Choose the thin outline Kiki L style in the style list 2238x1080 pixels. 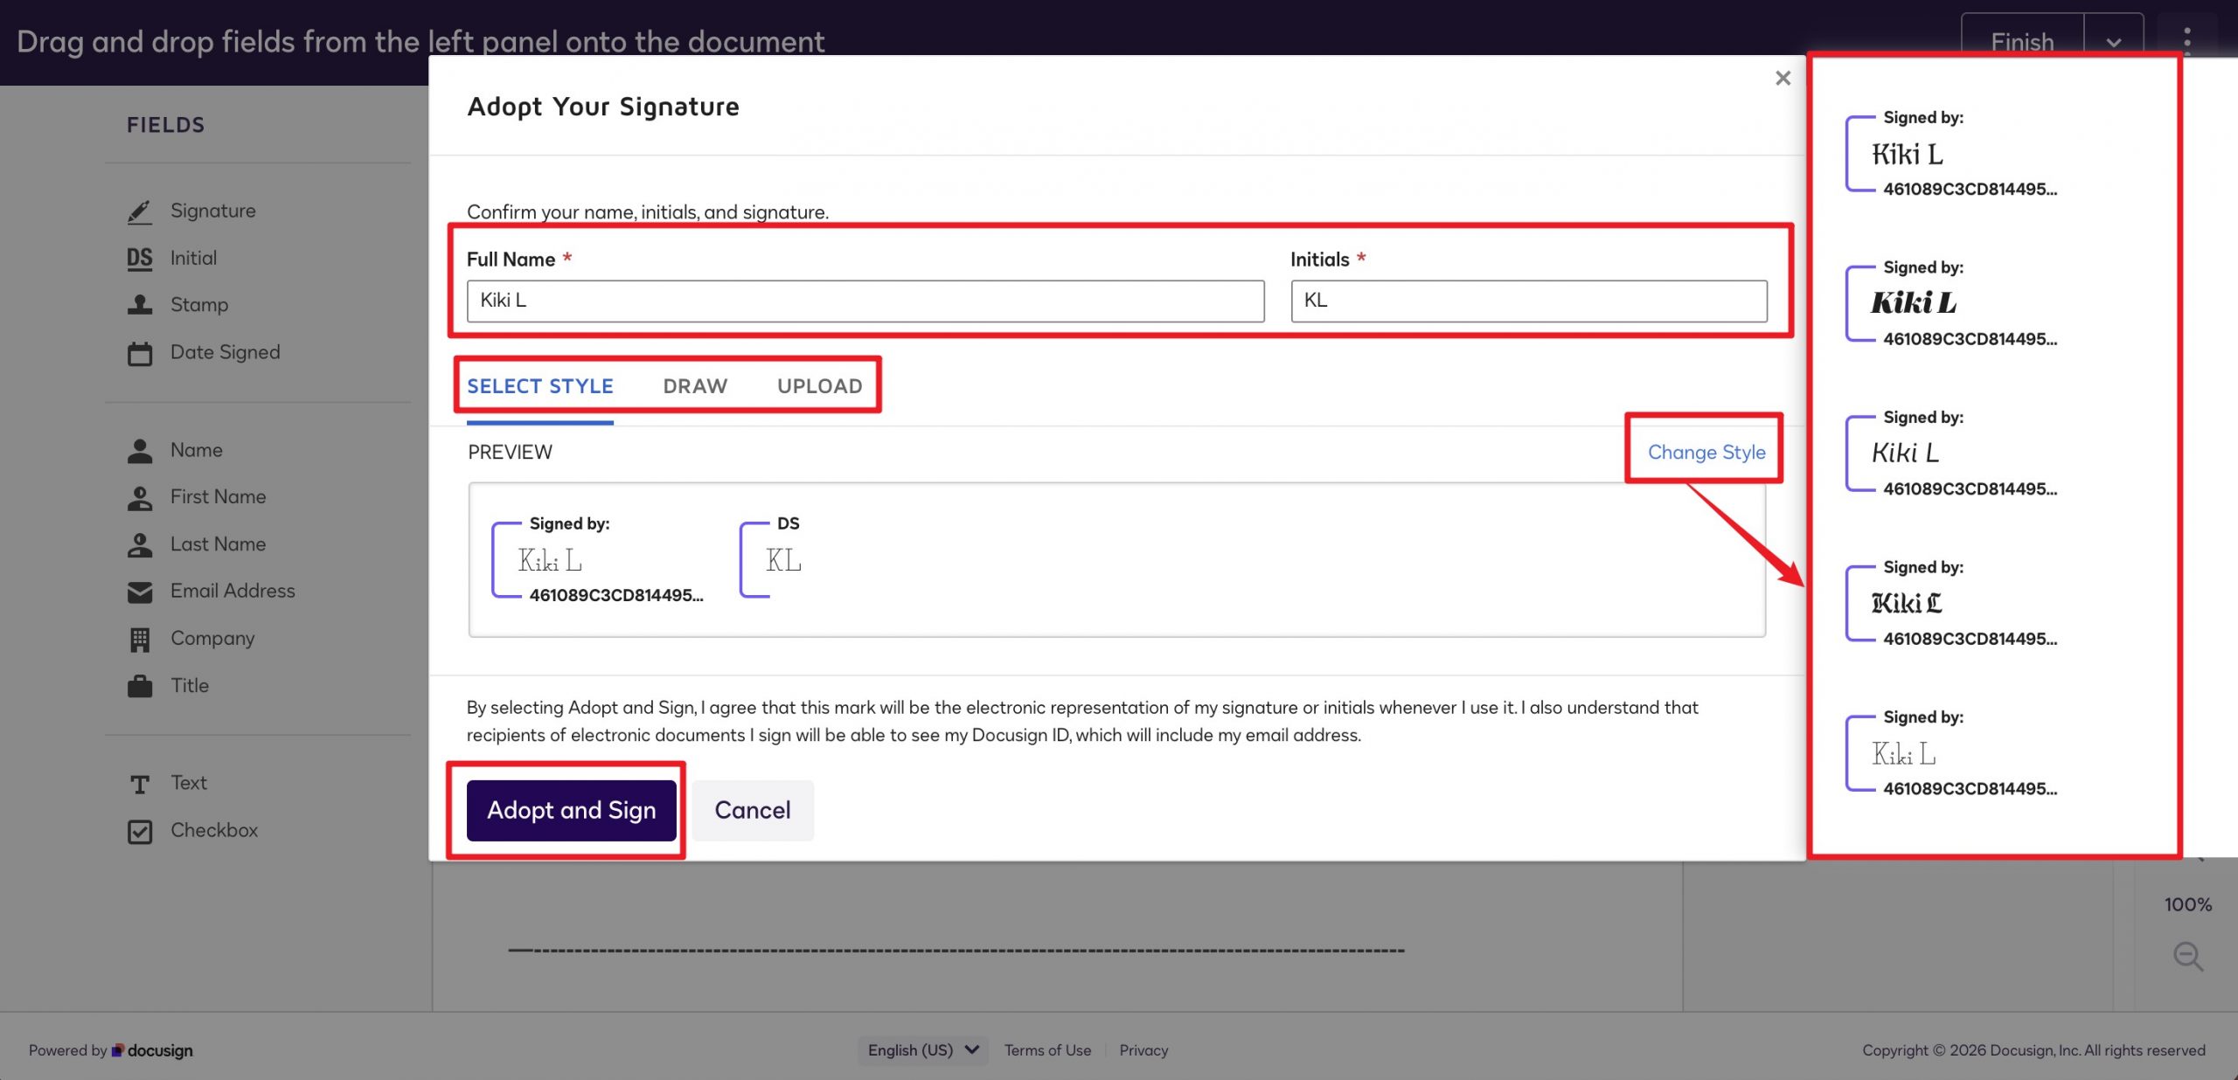click(x=1951, y=753)
